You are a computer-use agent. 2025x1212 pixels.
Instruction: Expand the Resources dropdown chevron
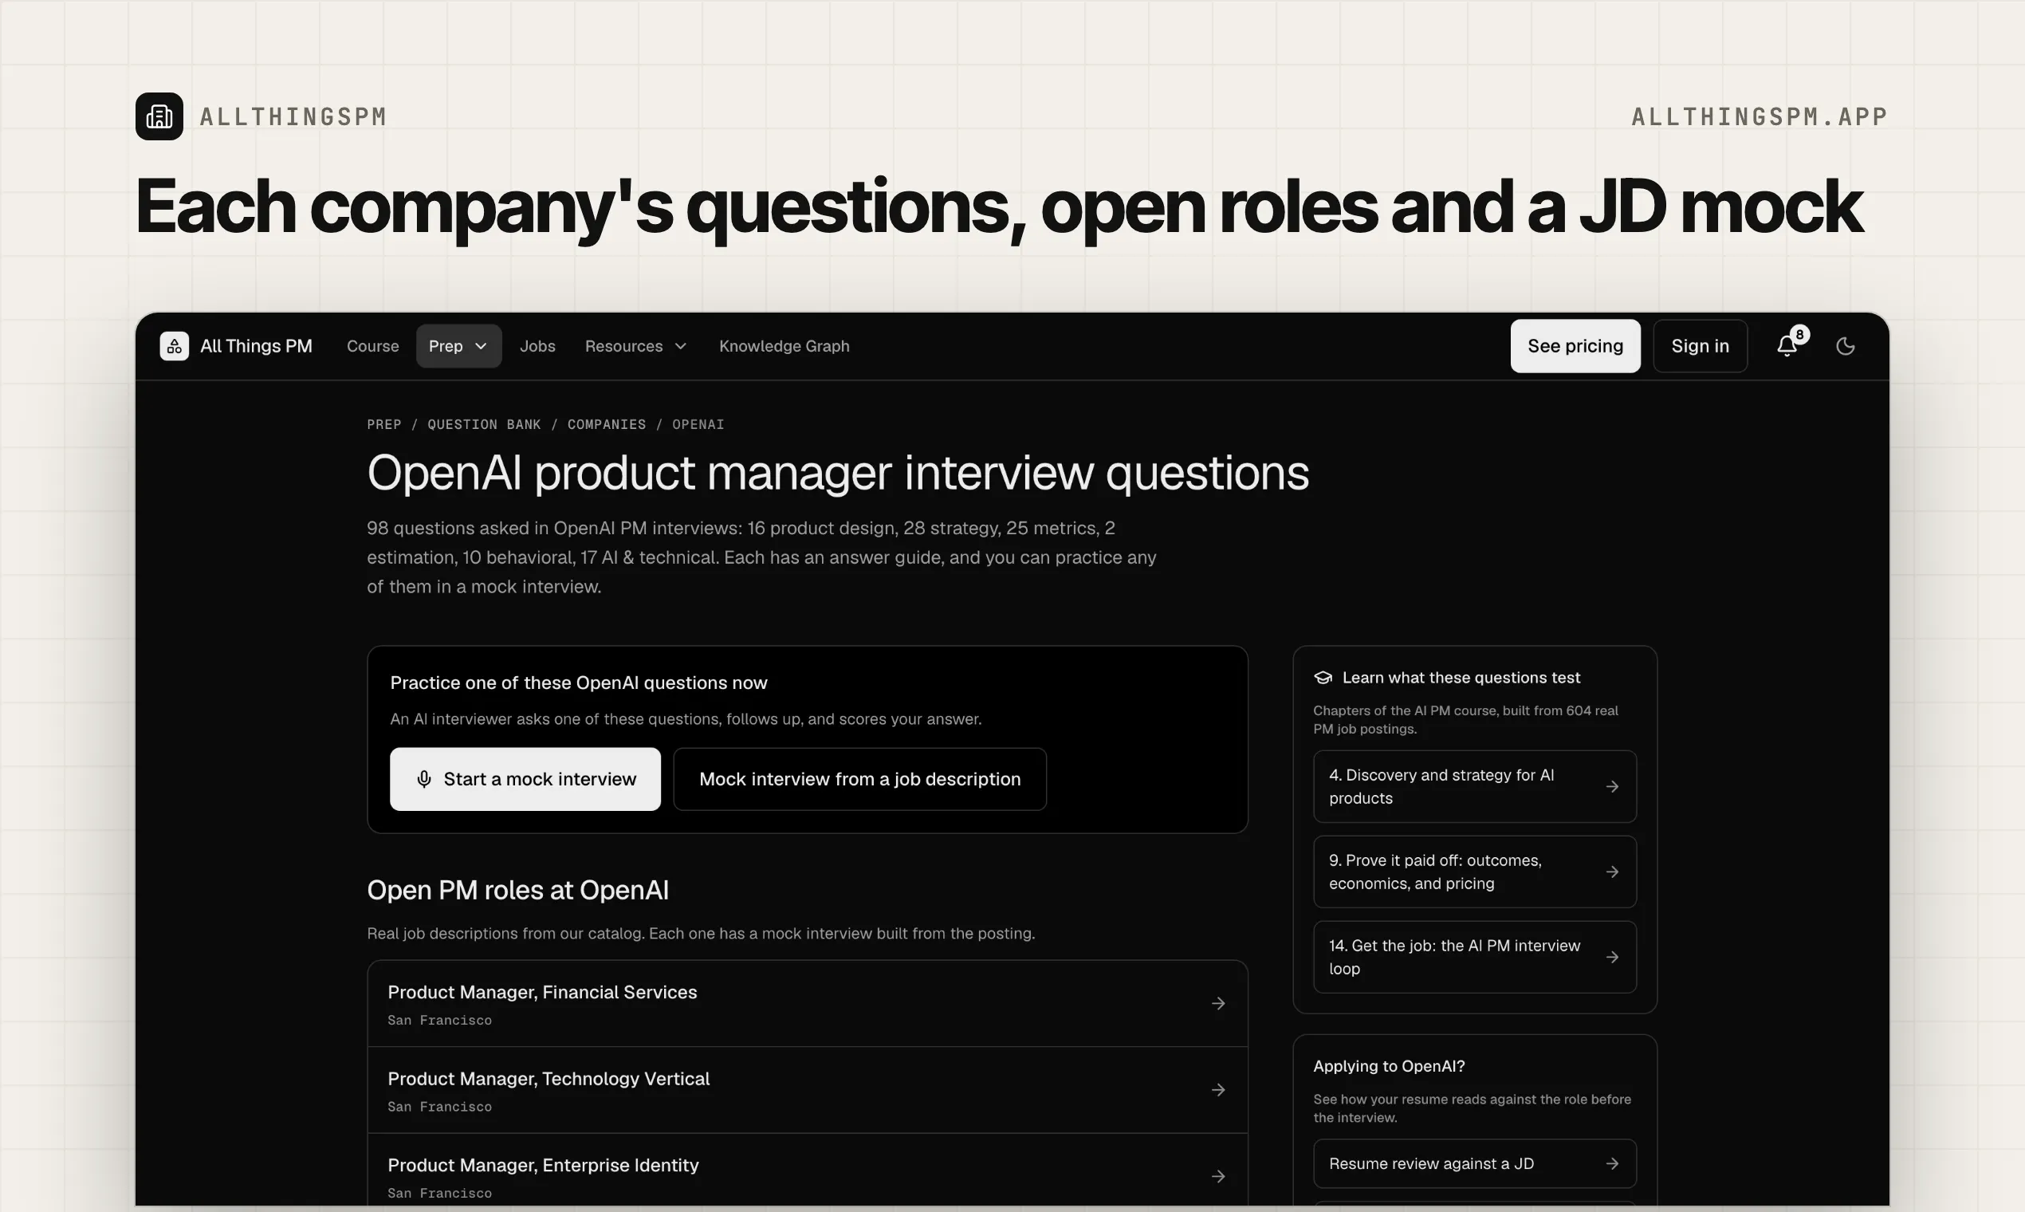click(681, 346)
